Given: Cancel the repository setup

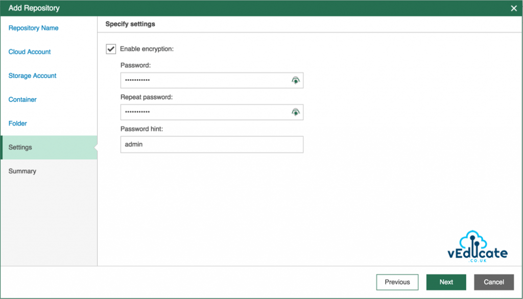Looking at the screenshot, I should tap(493, 282).
